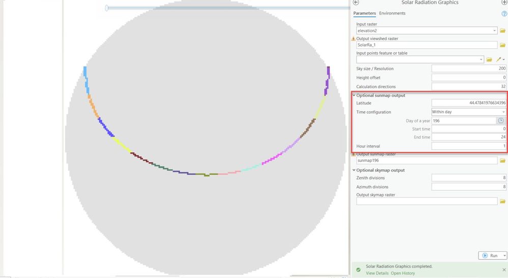The image size is (508, 278).
Task: Click the Zenith divisions field
Action: (x=469, y=178)
